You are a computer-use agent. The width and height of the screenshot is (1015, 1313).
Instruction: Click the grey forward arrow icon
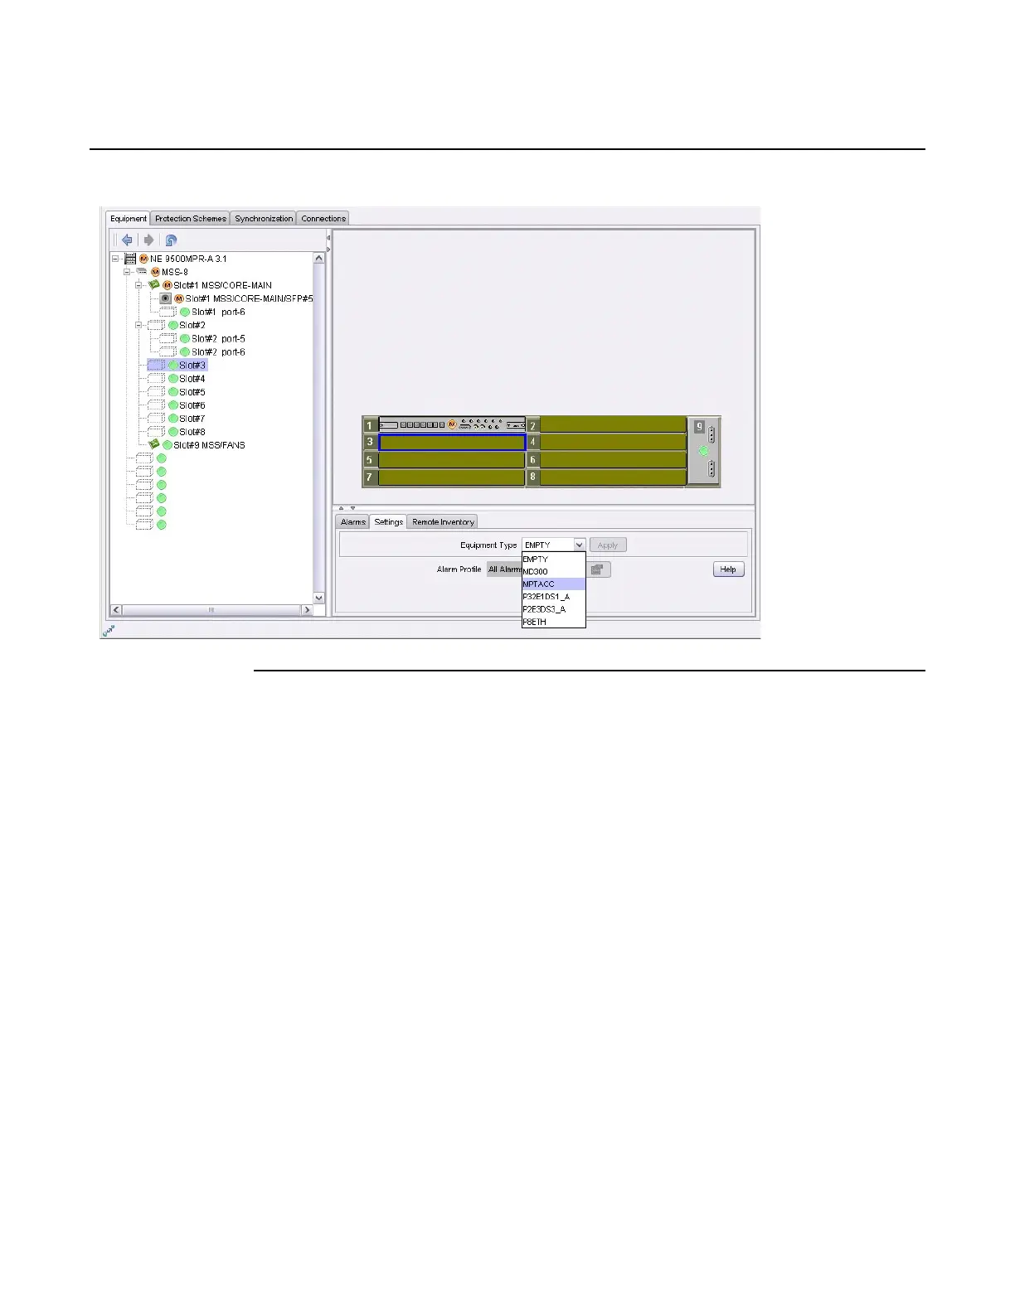148,240
